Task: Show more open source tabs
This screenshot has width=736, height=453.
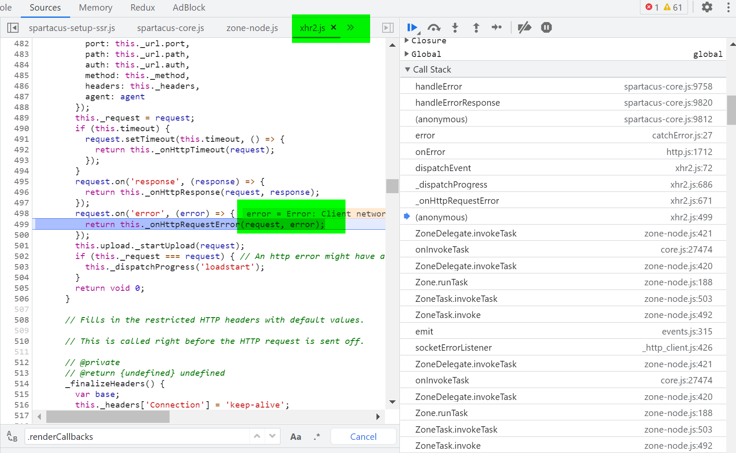Action: tap(351, 28)
